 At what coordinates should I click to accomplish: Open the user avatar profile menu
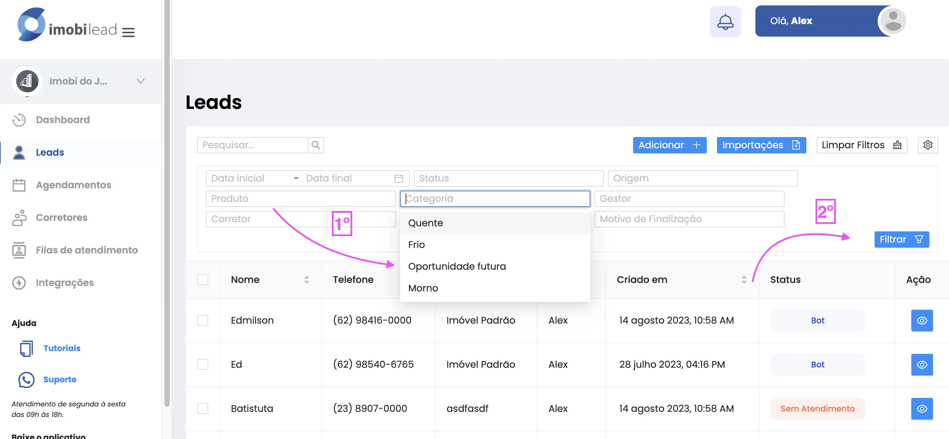[893, 21]
